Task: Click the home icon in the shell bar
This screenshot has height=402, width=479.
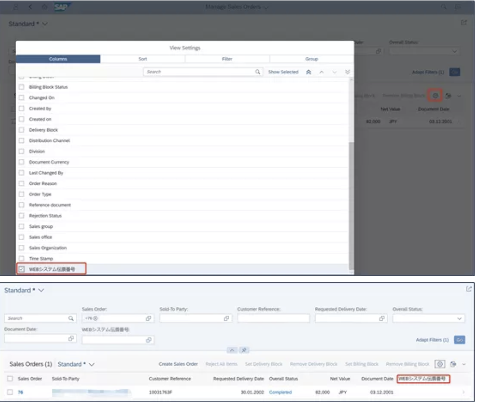Action: pyautogui.click(x=44, y=7)
